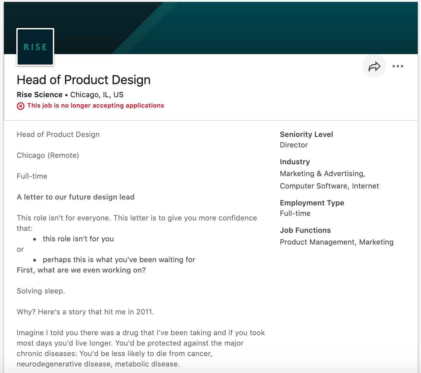Click the Seniority Level Director text
The image size is (421, 373).
(293, 145)
